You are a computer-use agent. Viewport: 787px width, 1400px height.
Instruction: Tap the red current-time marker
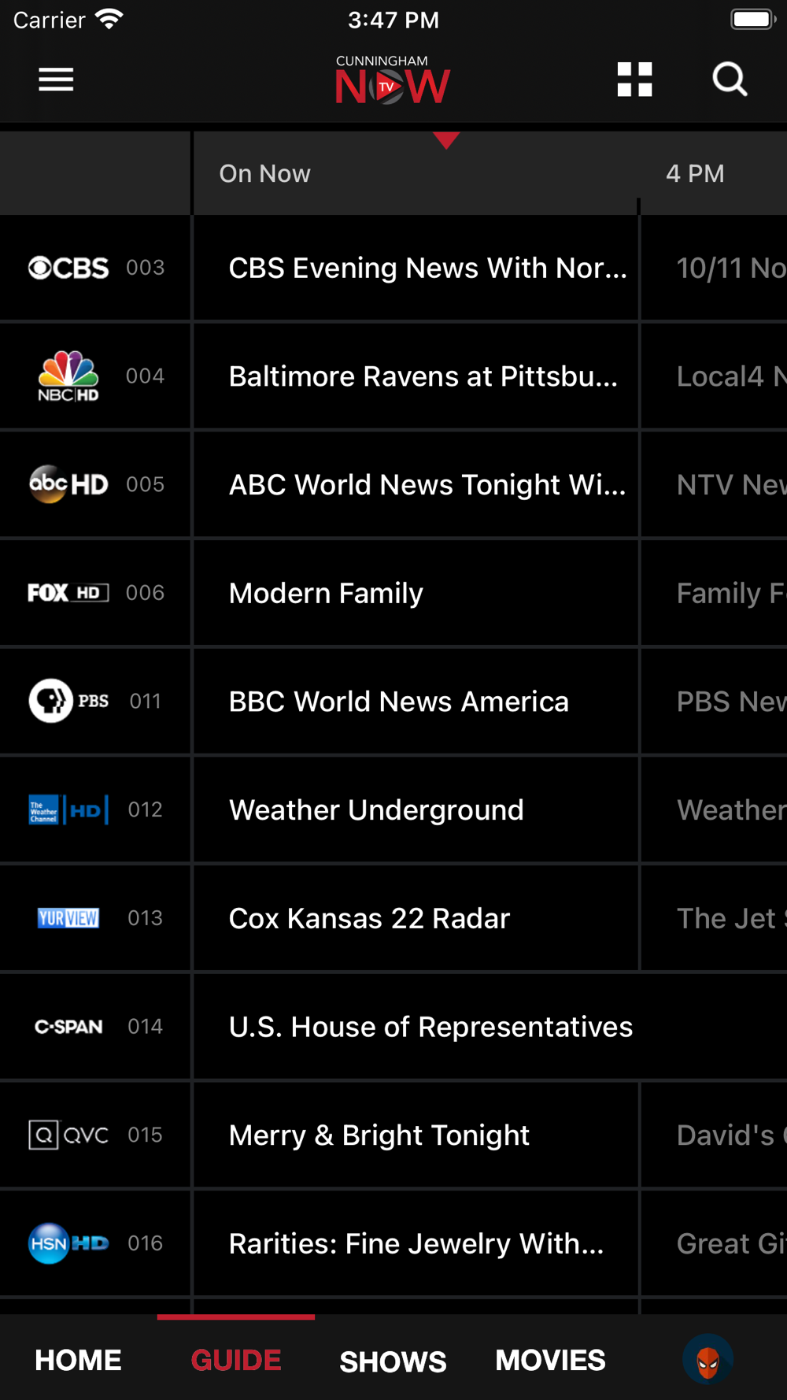pyautogui.click(x=446, y=140)
